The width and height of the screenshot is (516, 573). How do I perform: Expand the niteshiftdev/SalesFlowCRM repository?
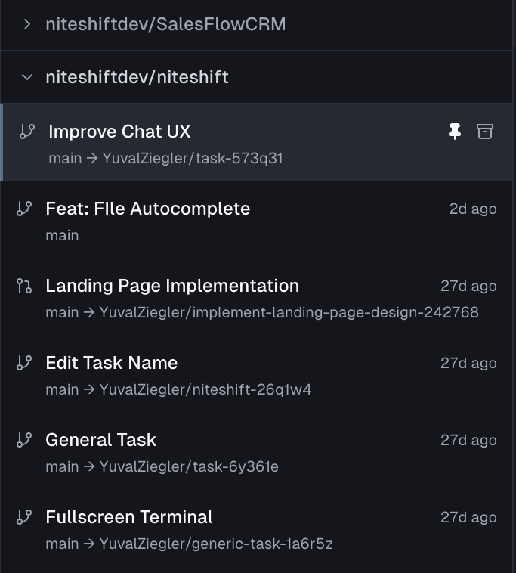(x=27, y=24)
